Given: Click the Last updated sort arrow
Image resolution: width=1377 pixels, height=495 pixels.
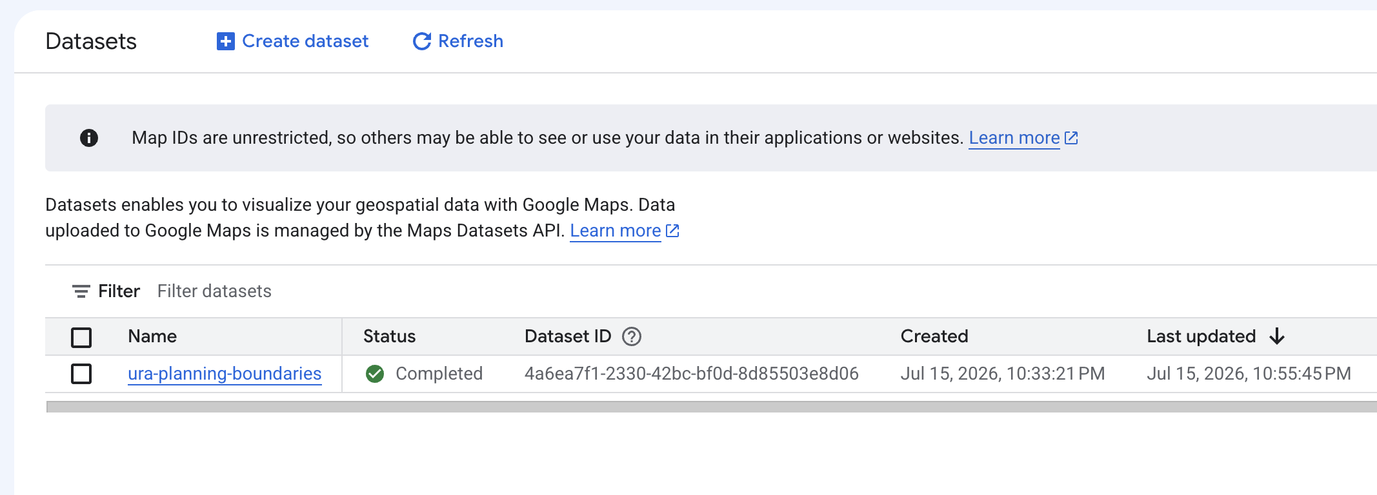Looking at the screenshot, I should (1277, 336).
